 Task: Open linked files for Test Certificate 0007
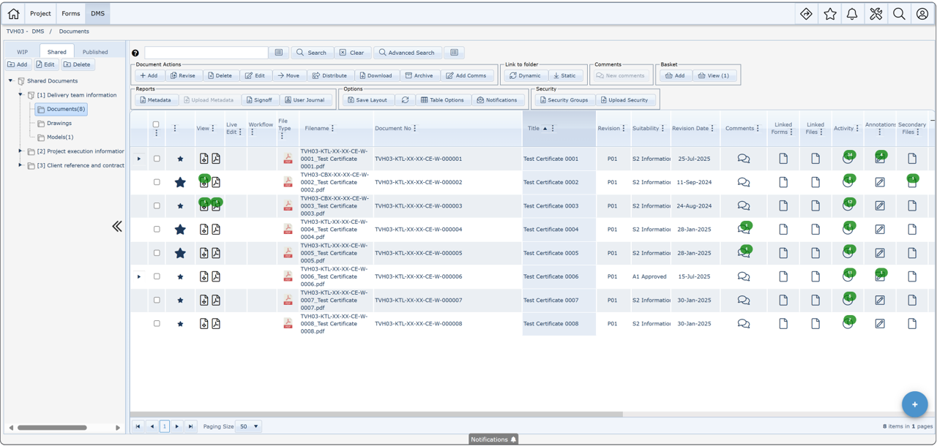pos(815,300)
